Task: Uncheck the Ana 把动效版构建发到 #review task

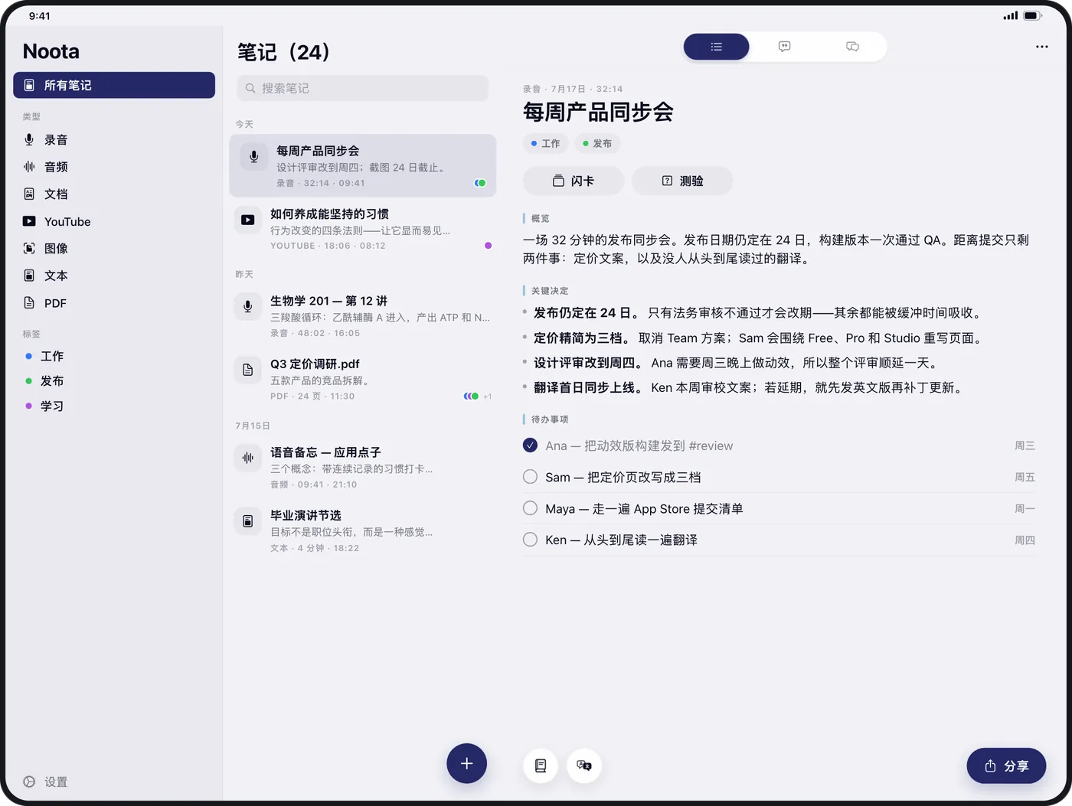Action: click(x=530, y=445)
